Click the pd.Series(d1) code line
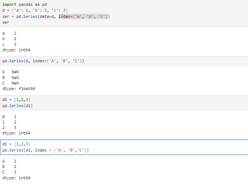The image size is (248, 184). point(17,106)
